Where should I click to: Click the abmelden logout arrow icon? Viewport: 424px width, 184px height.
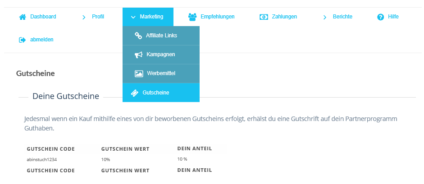(22, 40)
